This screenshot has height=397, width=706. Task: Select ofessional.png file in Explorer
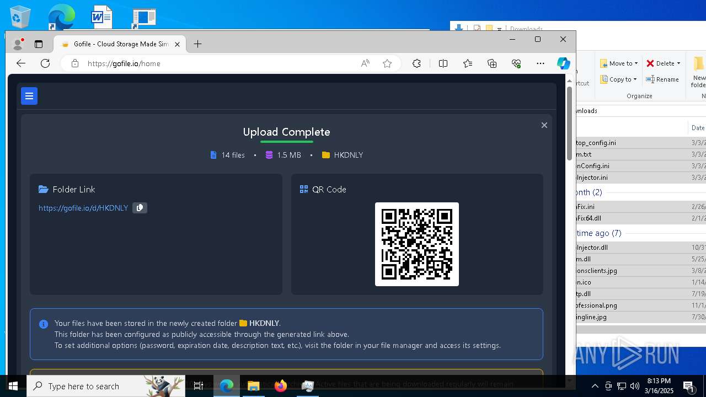[x=641, y=305]
